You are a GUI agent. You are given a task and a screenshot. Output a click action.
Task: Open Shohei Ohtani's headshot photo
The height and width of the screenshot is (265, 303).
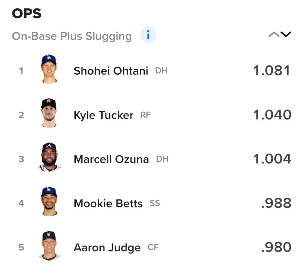(x=49, y=69)
